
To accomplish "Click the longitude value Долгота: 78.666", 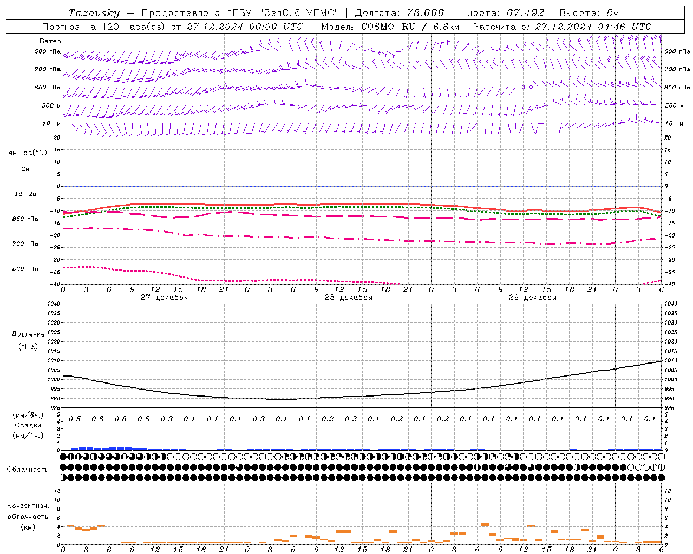I will point(400,13).
